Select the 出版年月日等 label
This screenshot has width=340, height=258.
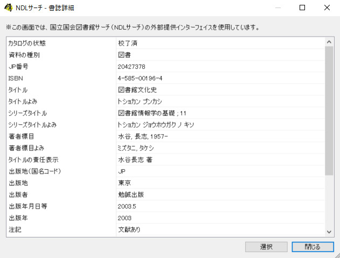click(x=28, y=206)
